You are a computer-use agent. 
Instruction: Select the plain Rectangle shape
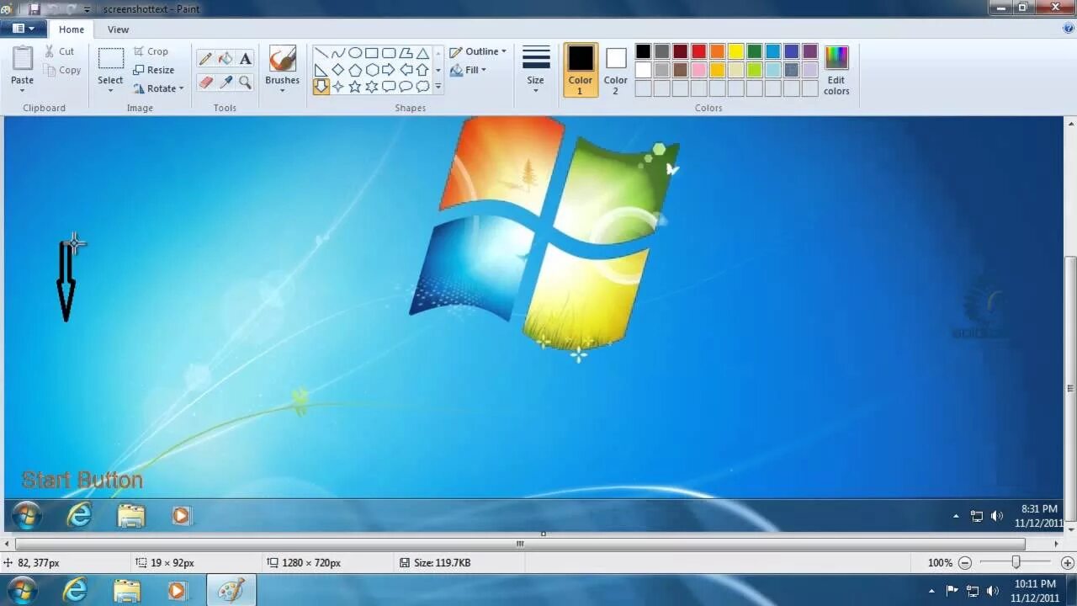(372, 53)
